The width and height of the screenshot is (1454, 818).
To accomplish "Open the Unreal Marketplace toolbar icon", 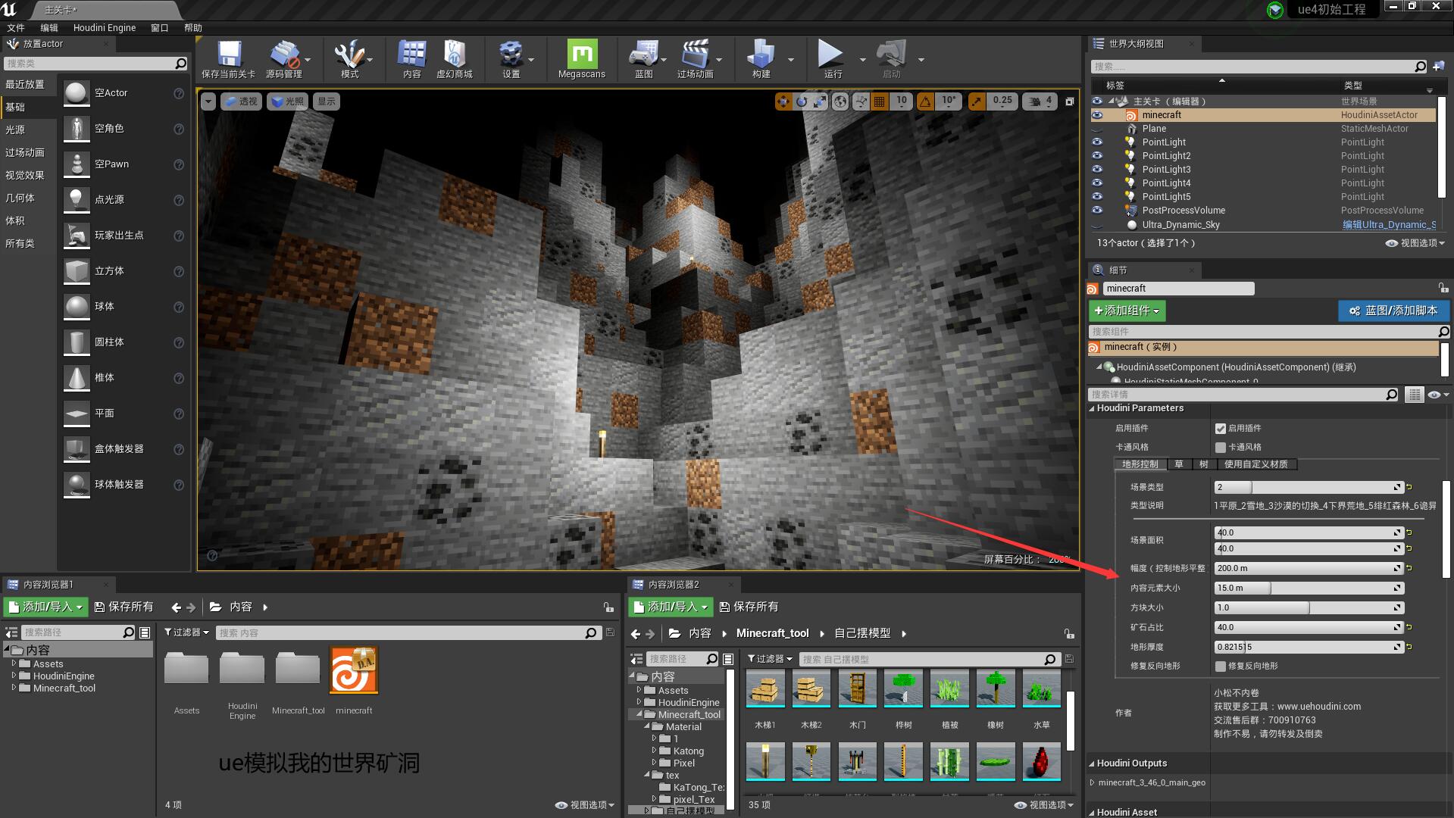I will coord(454,55).
